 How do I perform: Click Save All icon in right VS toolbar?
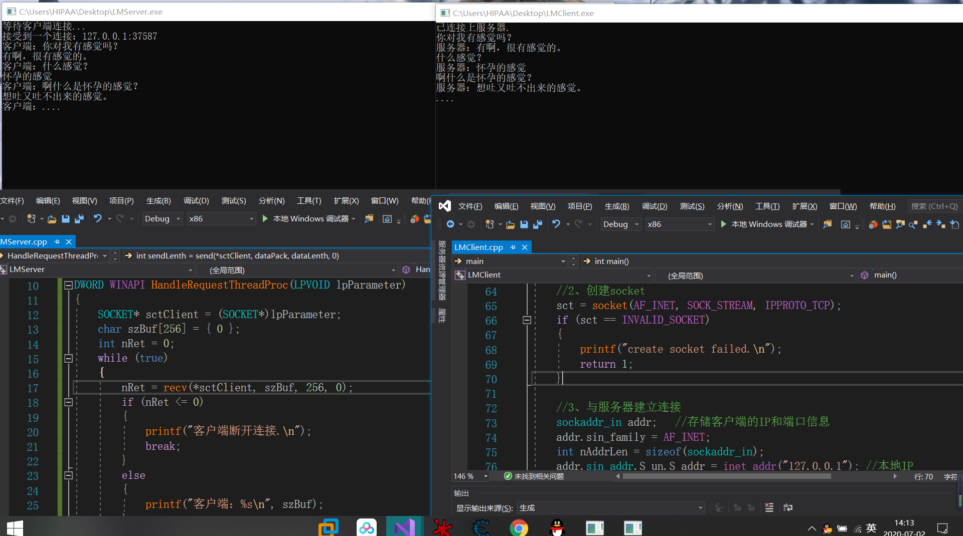pos(538,224)
